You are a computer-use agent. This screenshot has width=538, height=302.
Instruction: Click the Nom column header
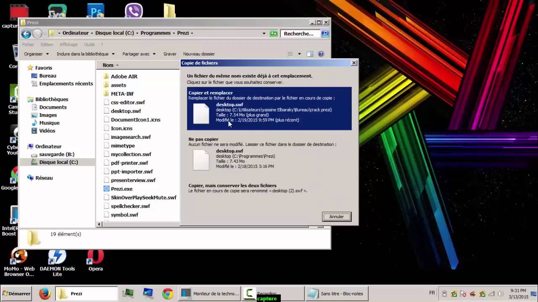click(x=108, y=65)
